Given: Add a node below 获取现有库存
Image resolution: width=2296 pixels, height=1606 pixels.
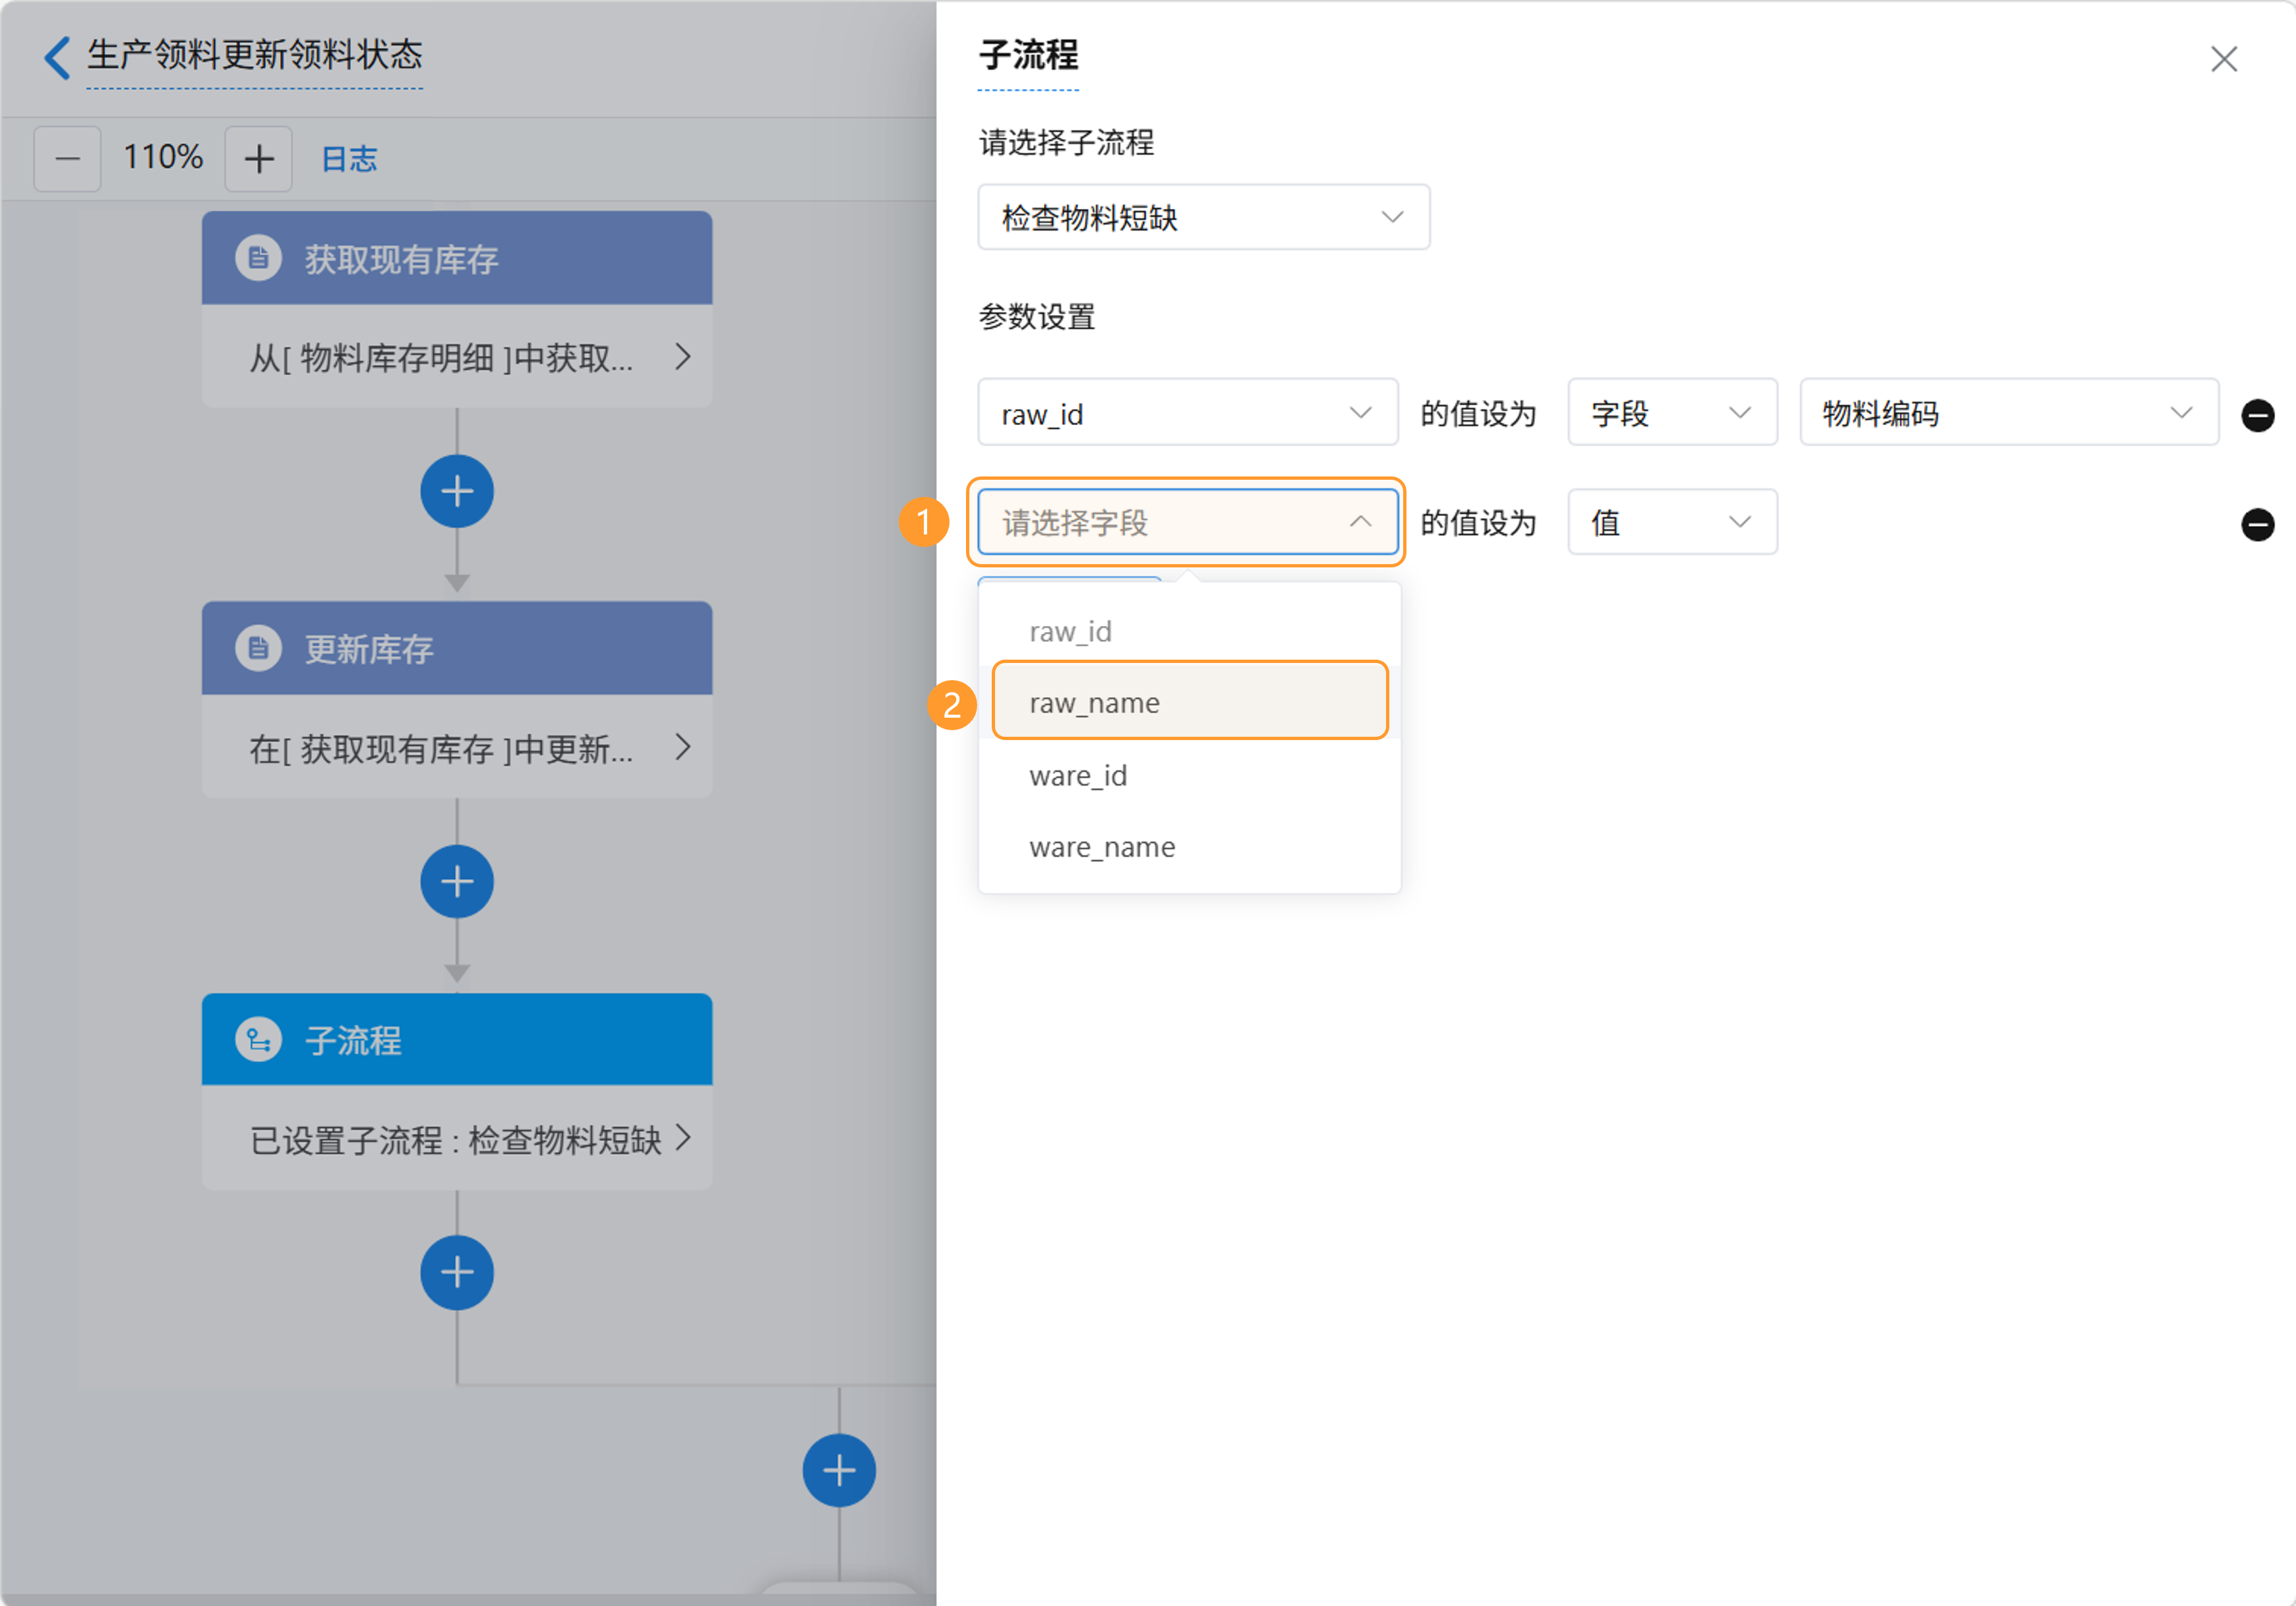Looking at the screenshot, I should [x=457, y=492].
